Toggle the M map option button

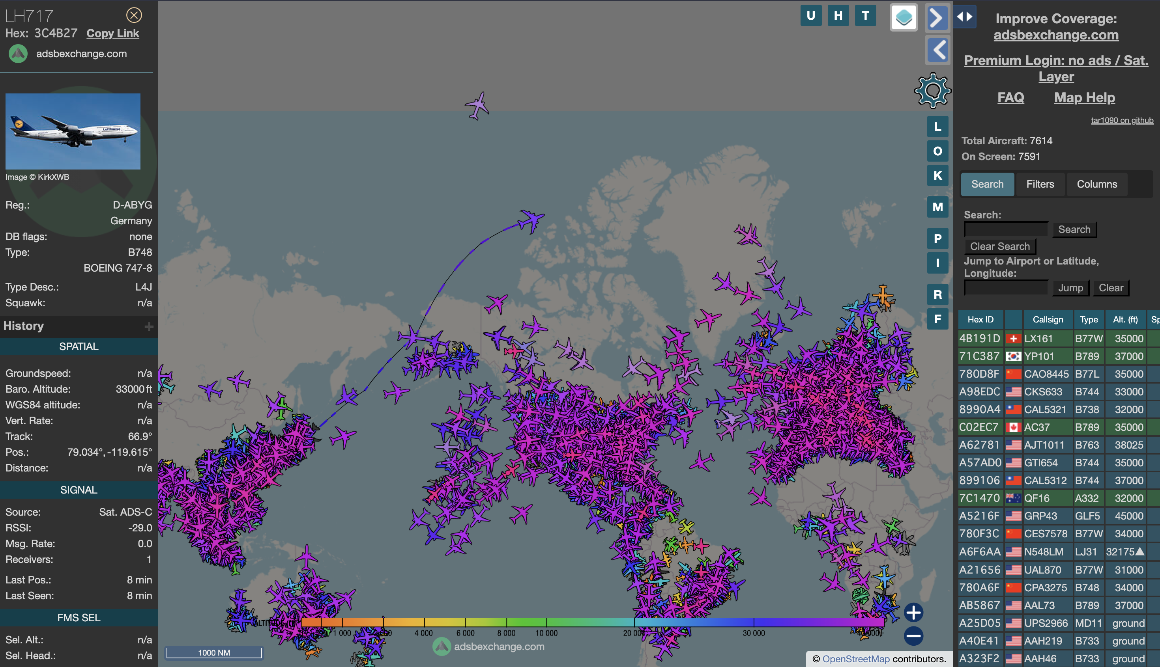tap(937, 207)
